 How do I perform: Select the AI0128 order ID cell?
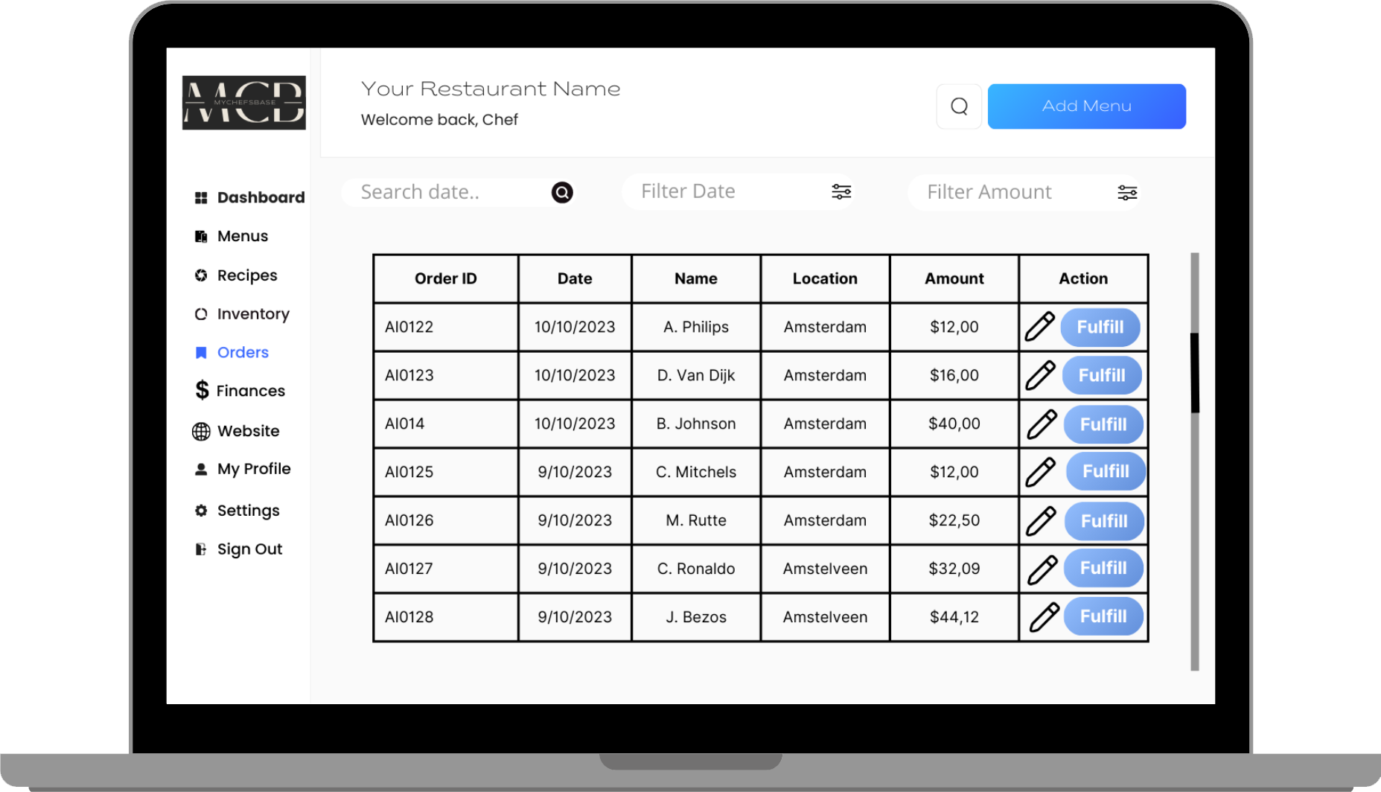click(445, 617)
